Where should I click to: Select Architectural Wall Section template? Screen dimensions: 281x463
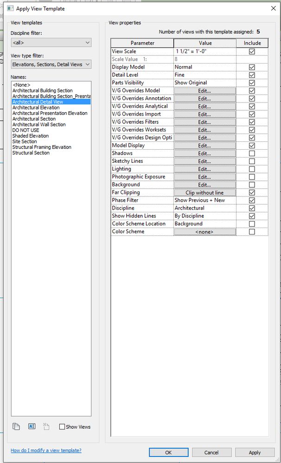tap(39, 125)
